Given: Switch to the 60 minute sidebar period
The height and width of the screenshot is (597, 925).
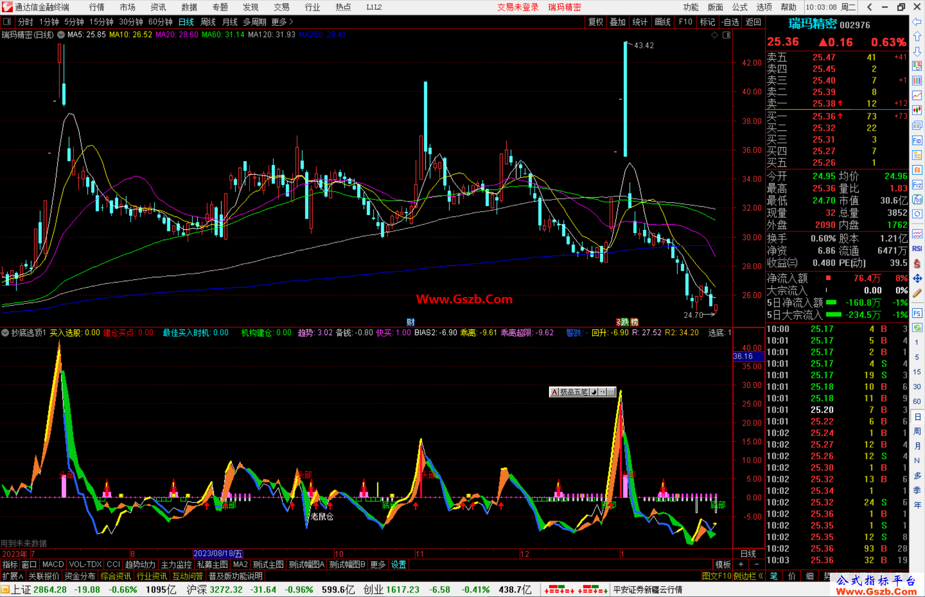Looking at the screenshot, I should click(x=917, y=401).
